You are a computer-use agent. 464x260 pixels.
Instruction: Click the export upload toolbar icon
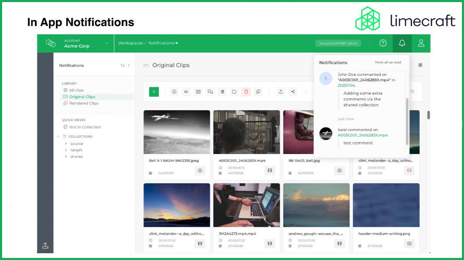(x=280, y=92)
